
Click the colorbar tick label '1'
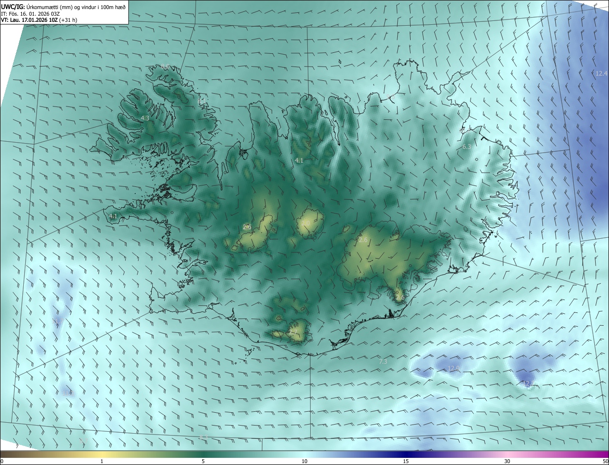click(102, 461)
